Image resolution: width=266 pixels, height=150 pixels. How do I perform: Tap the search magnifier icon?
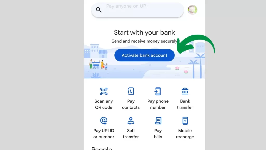(98, 10)
